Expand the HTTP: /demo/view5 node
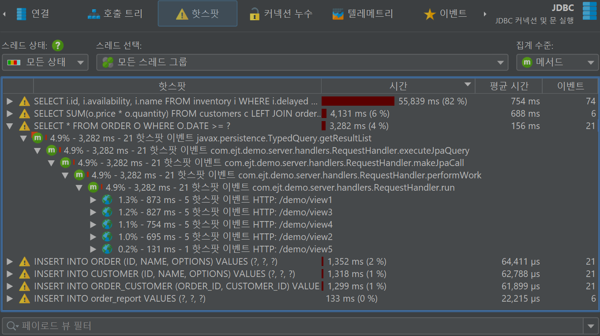The height and width of the screenshot is (336, 600). tap(93, 249)
